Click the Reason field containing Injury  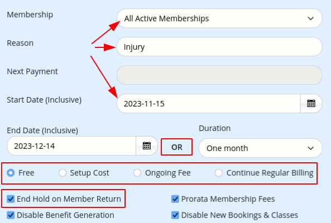(x=219, y=47)
